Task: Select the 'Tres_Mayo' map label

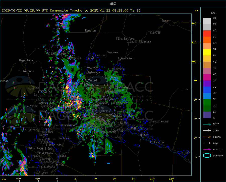Action: click(91, 67)
